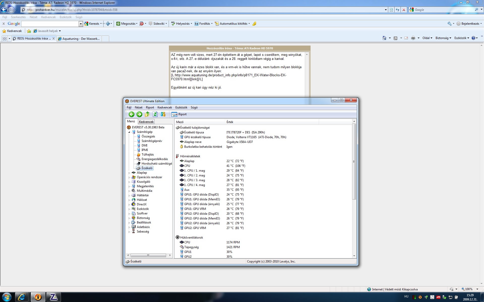484x302 pixels.
Task: Click Google toolbar search input field
Action: 50,24
